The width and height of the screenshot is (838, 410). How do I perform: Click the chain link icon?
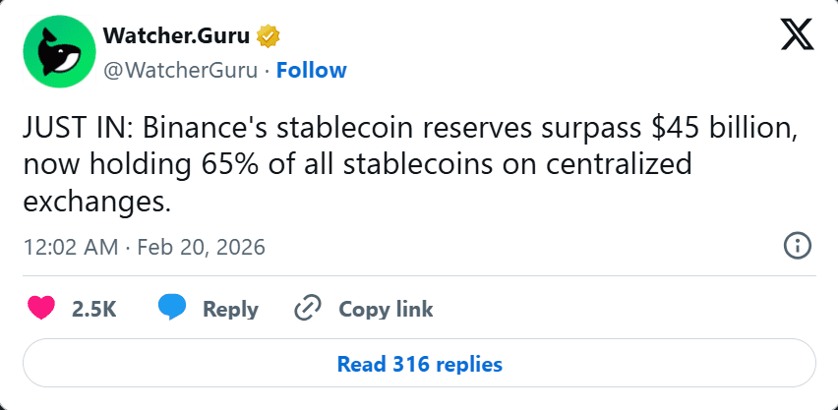[x=308, y=309]
